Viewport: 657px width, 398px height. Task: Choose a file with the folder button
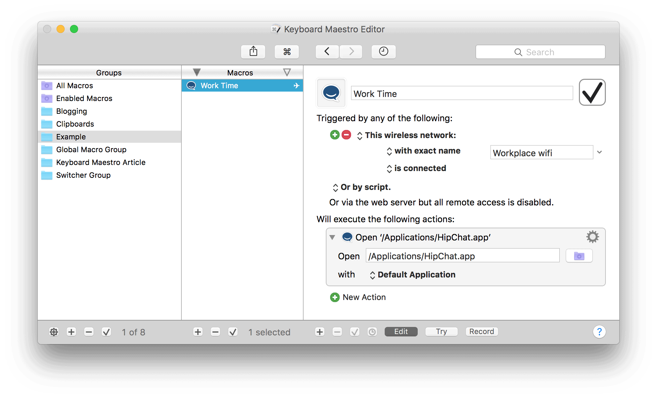tap(579, 256)
